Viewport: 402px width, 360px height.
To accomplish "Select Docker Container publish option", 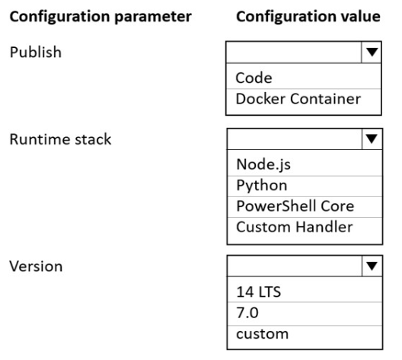I will tap(304, 99).
